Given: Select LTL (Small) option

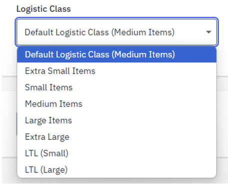Looking at the screenshot, I should click(116, 153).
